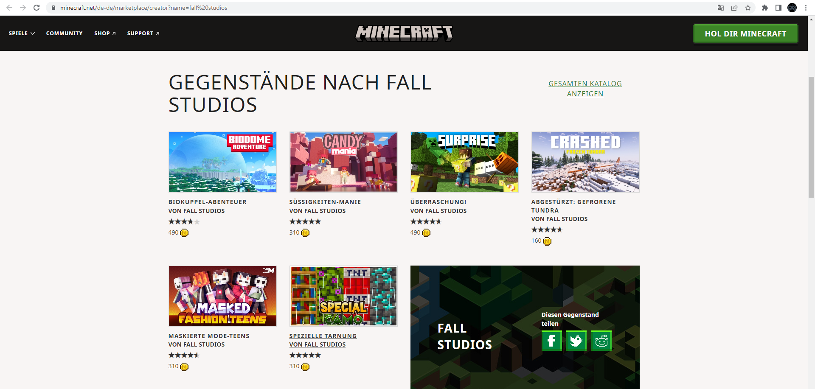
Task: Open the Candy Mania thumbnail
Action: coord(343,162)
